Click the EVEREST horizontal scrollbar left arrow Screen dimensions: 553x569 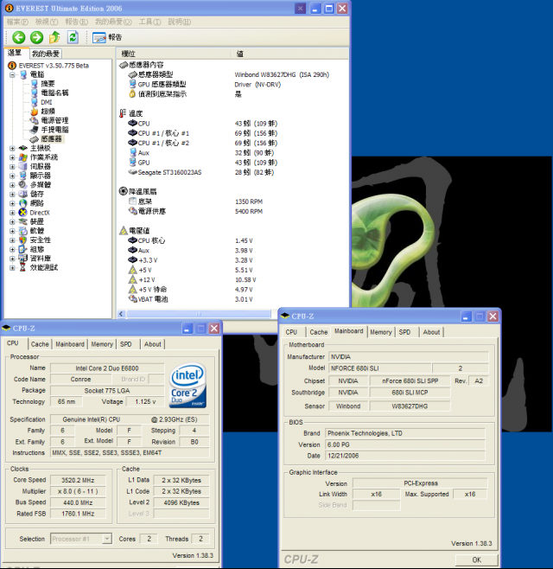point(122,314)
